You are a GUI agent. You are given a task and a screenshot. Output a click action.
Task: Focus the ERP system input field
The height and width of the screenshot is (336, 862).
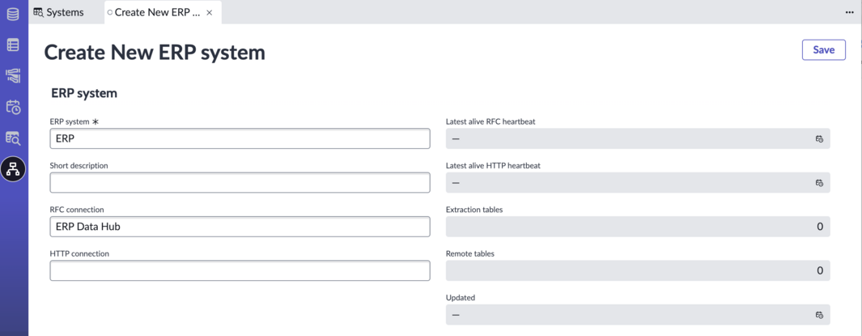pos(240,138)
